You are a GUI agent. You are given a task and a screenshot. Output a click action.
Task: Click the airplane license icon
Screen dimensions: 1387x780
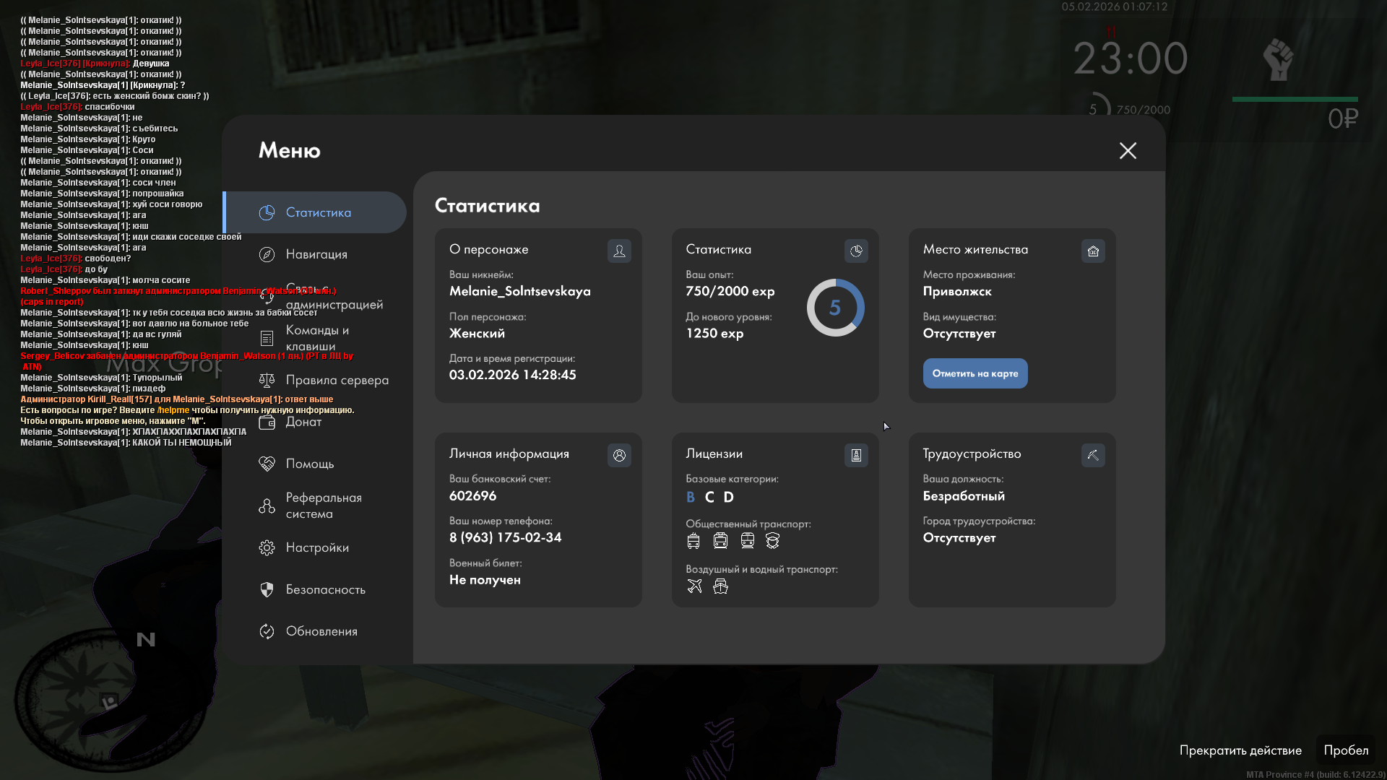(694, 586)
